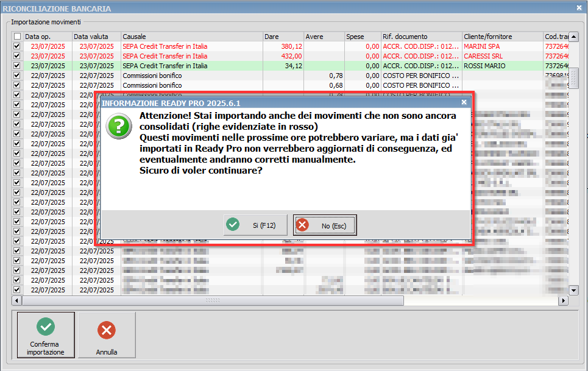
Task: Click the Cliente/fornitore column header
Action: click(x=503, y=37)
